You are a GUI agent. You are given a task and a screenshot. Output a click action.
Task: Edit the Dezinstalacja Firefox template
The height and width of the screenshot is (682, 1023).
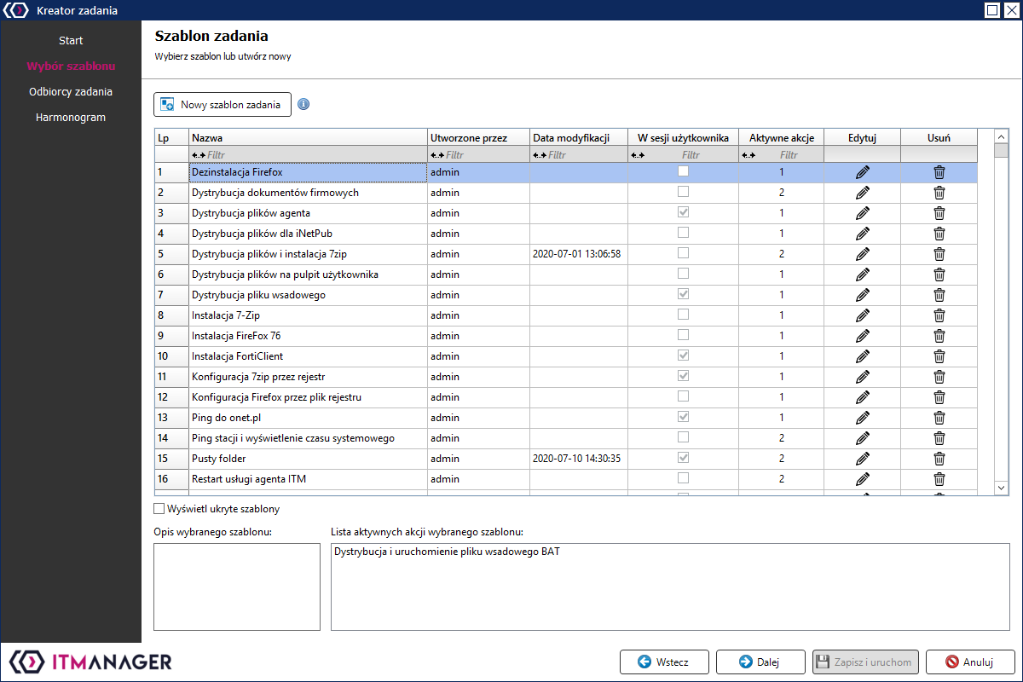(x=862, y=172)
